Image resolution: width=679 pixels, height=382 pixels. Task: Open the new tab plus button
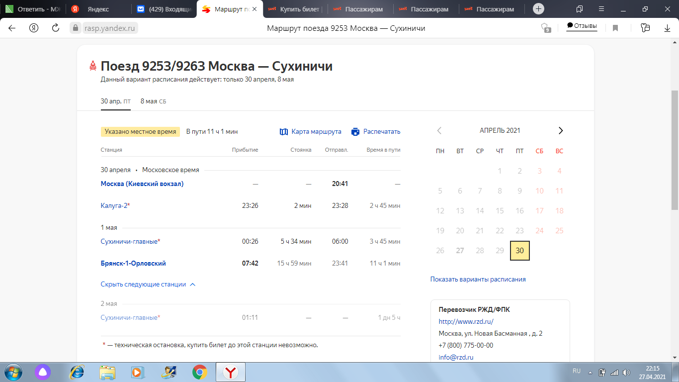tap(538, 9)
